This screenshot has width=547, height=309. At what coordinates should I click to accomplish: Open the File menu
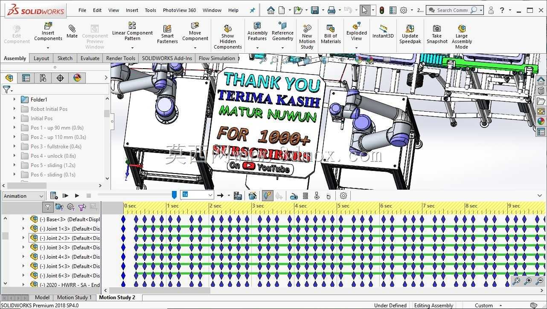click(x=82, y=10)
